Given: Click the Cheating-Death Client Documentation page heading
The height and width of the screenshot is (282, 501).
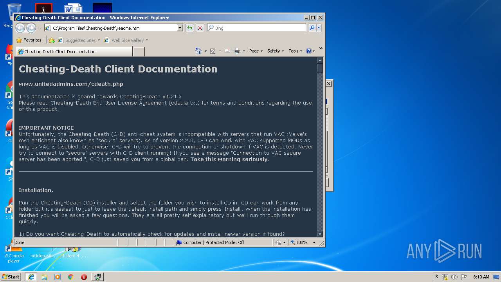Looking at the screenshot, I should 118,69.
